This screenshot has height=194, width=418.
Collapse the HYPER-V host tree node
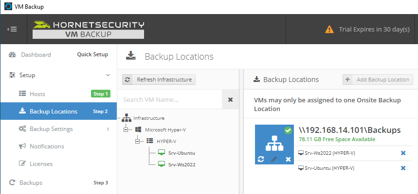coord(138,141)
